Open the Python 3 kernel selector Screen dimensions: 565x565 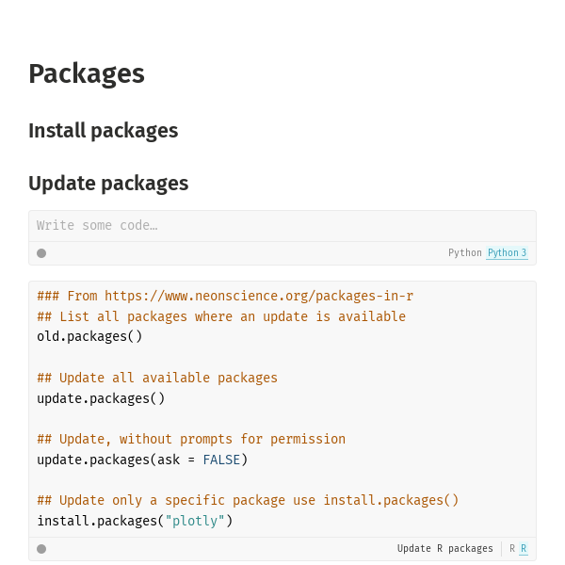click(x=507, y=252)
